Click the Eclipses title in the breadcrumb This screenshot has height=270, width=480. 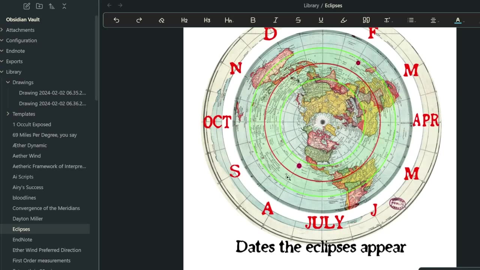[x=333, y=6]
